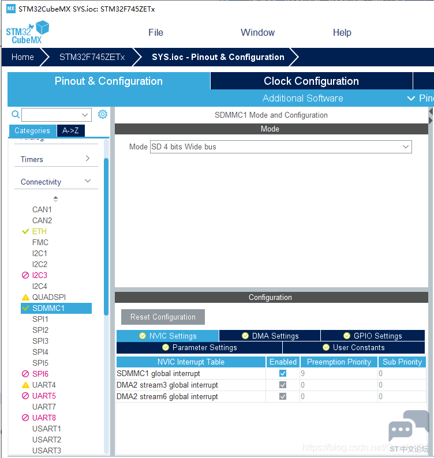Click the prohibited icon next to UART8
Viewport: 434px width, 458px height.
25,418
